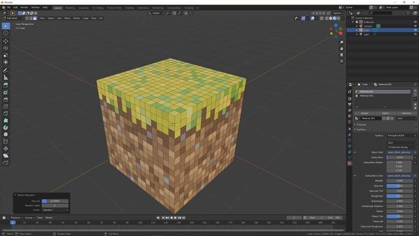Toggle visibility of Collection in outliner

click(415, 22)
